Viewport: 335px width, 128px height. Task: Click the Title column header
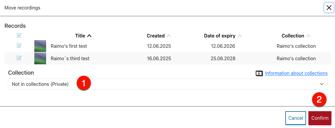coord(80,36)
